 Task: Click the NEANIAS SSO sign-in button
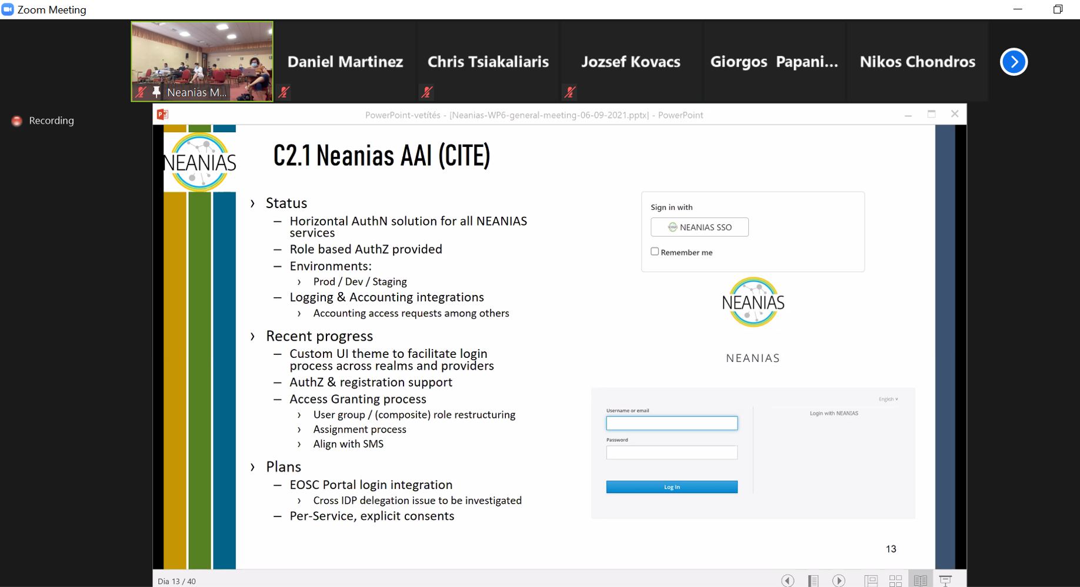point(699,227)
